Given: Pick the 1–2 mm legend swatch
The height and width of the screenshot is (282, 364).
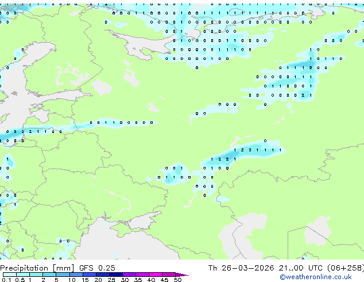Looking at the screenshot, I should click(36, 275).
